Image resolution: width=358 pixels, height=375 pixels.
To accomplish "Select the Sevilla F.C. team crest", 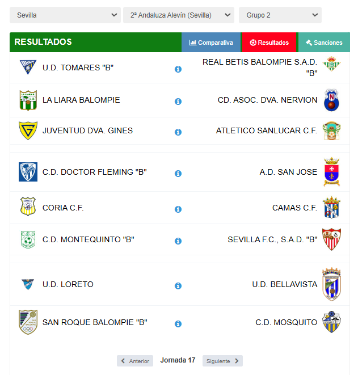I will click(331, 239).
